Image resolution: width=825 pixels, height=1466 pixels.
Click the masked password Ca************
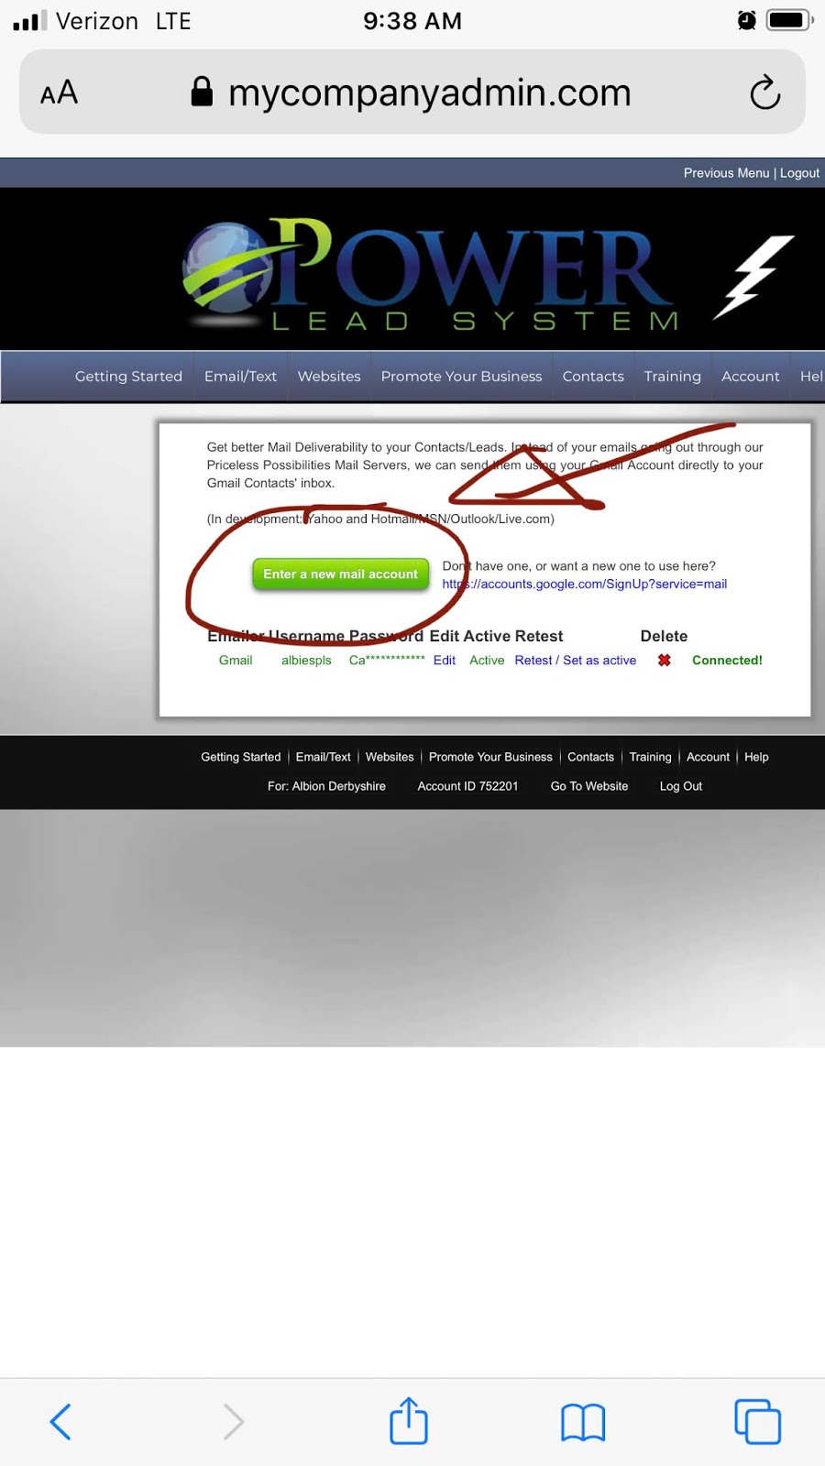[387, 660]
